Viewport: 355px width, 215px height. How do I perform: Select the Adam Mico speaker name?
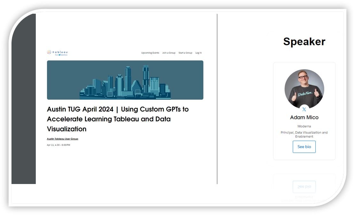click(x=304, y=117)
